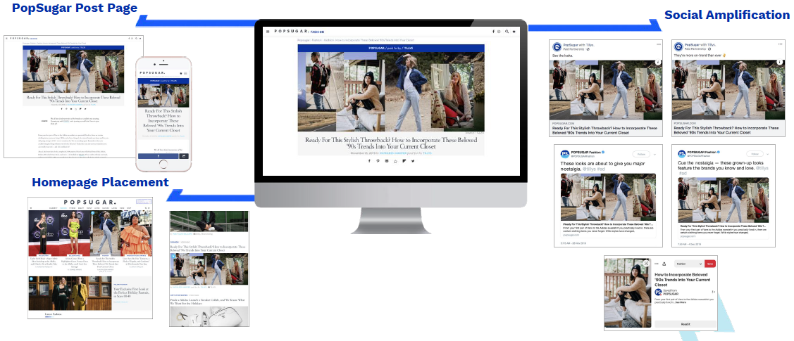
Task: Open the hamburger menu on the center monitor
Action: pyautogui.click(x=268, y=32)
